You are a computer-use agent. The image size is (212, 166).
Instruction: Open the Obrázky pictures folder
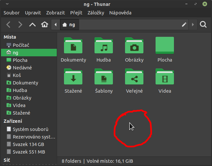(x=134, y=46)
